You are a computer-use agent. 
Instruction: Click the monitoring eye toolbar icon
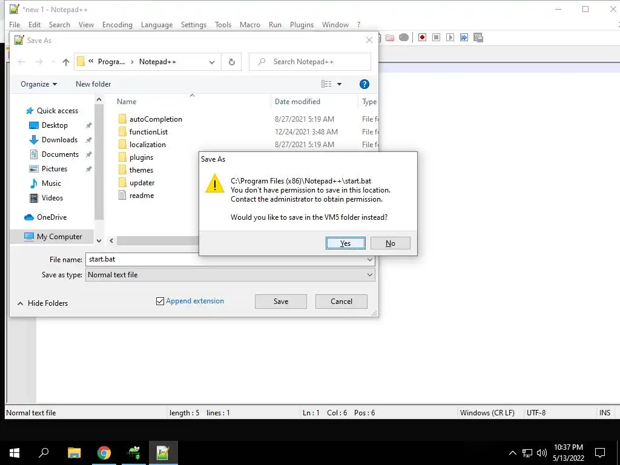coord(404,38)
